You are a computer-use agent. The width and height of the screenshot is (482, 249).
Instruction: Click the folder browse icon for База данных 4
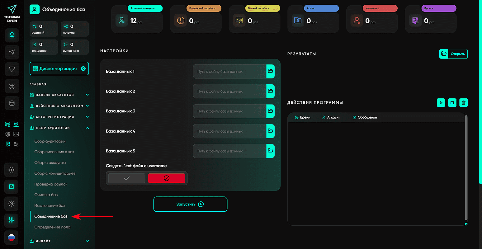270,131
